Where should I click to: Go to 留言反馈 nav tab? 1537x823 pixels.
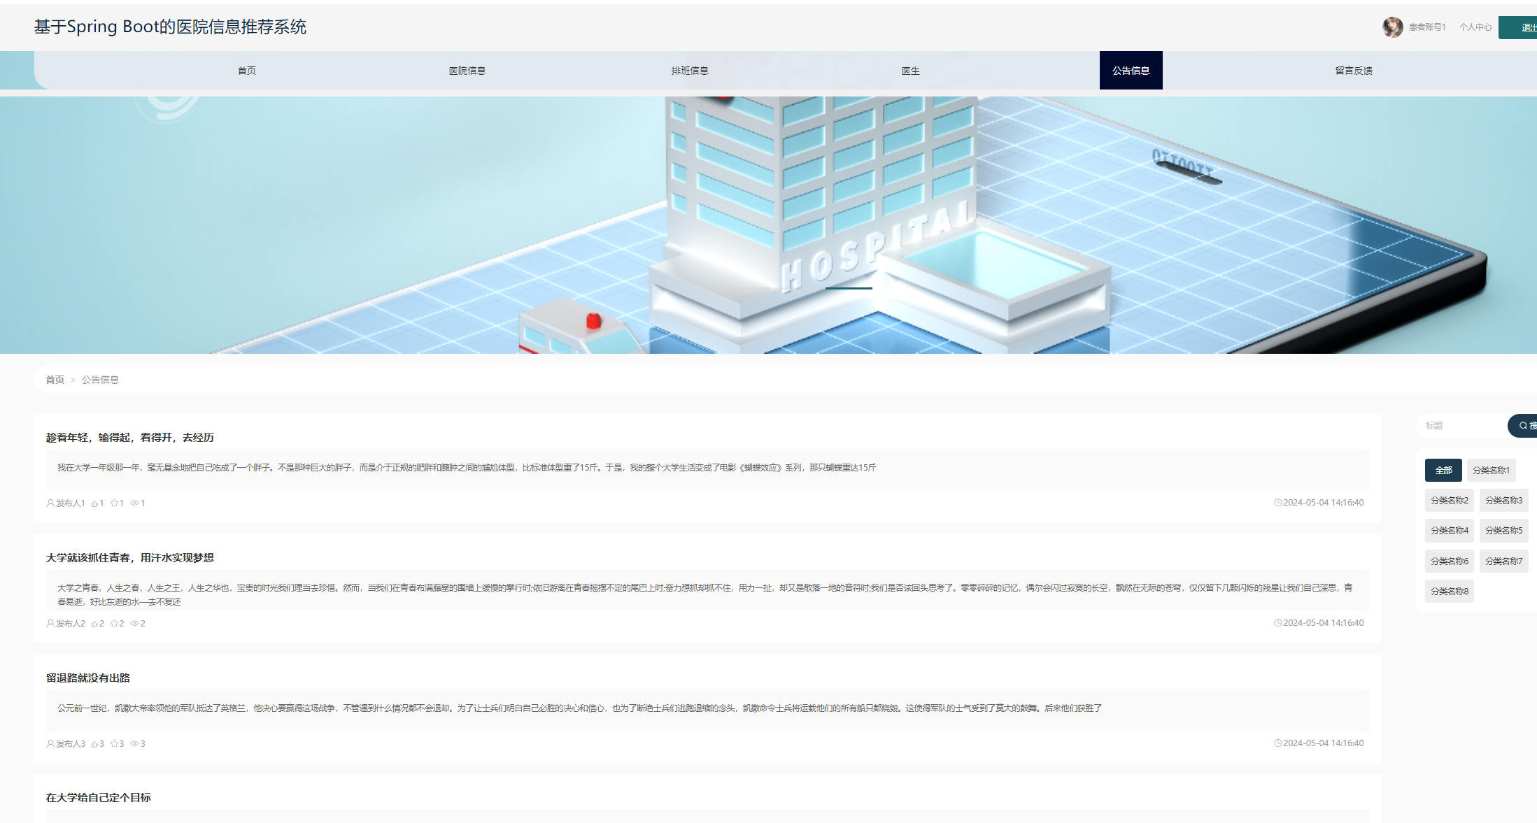pyautogui.click(x=1354, y=71)
